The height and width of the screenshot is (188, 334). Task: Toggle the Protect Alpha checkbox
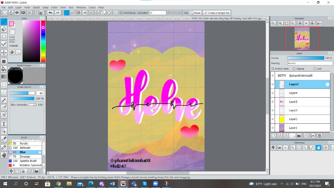click(273, 69)
